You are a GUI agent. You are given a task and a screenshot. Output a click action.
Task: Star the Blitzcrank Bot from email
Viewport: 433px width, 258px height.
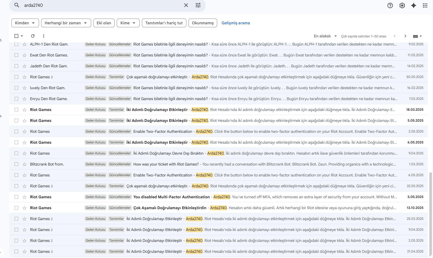point(25,164)
